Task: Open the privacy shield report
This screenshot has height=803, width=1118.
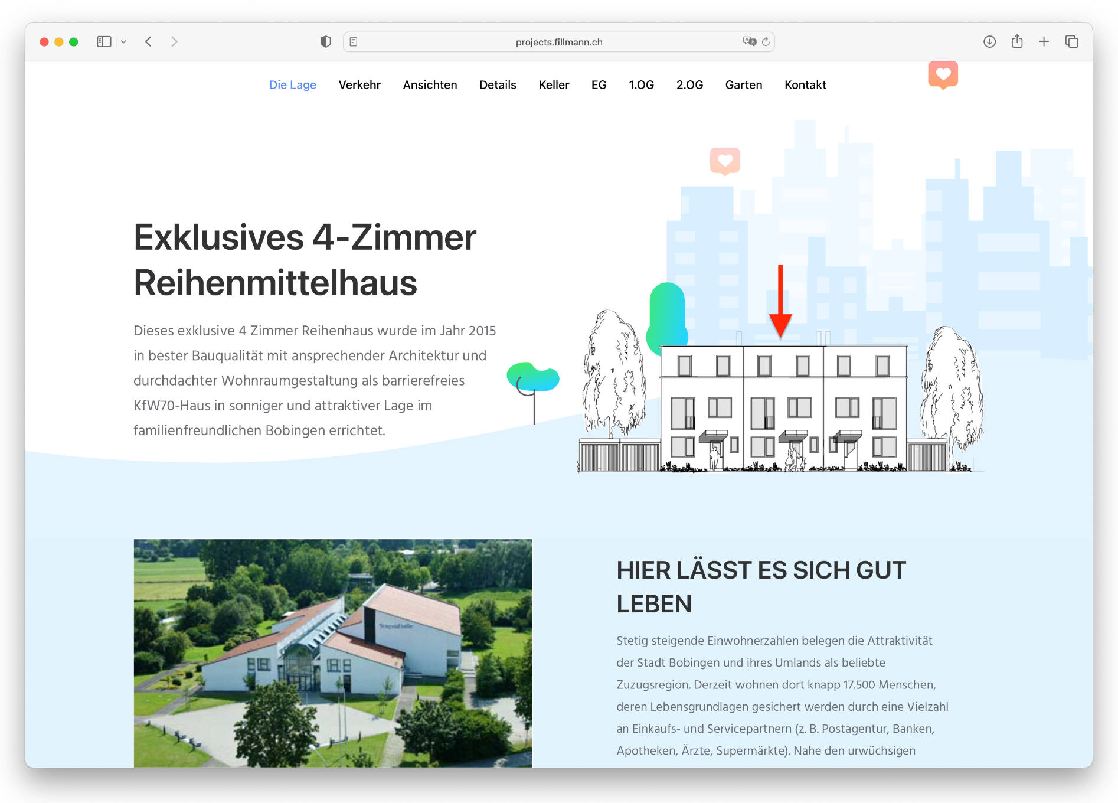Action: coord(325,41)
